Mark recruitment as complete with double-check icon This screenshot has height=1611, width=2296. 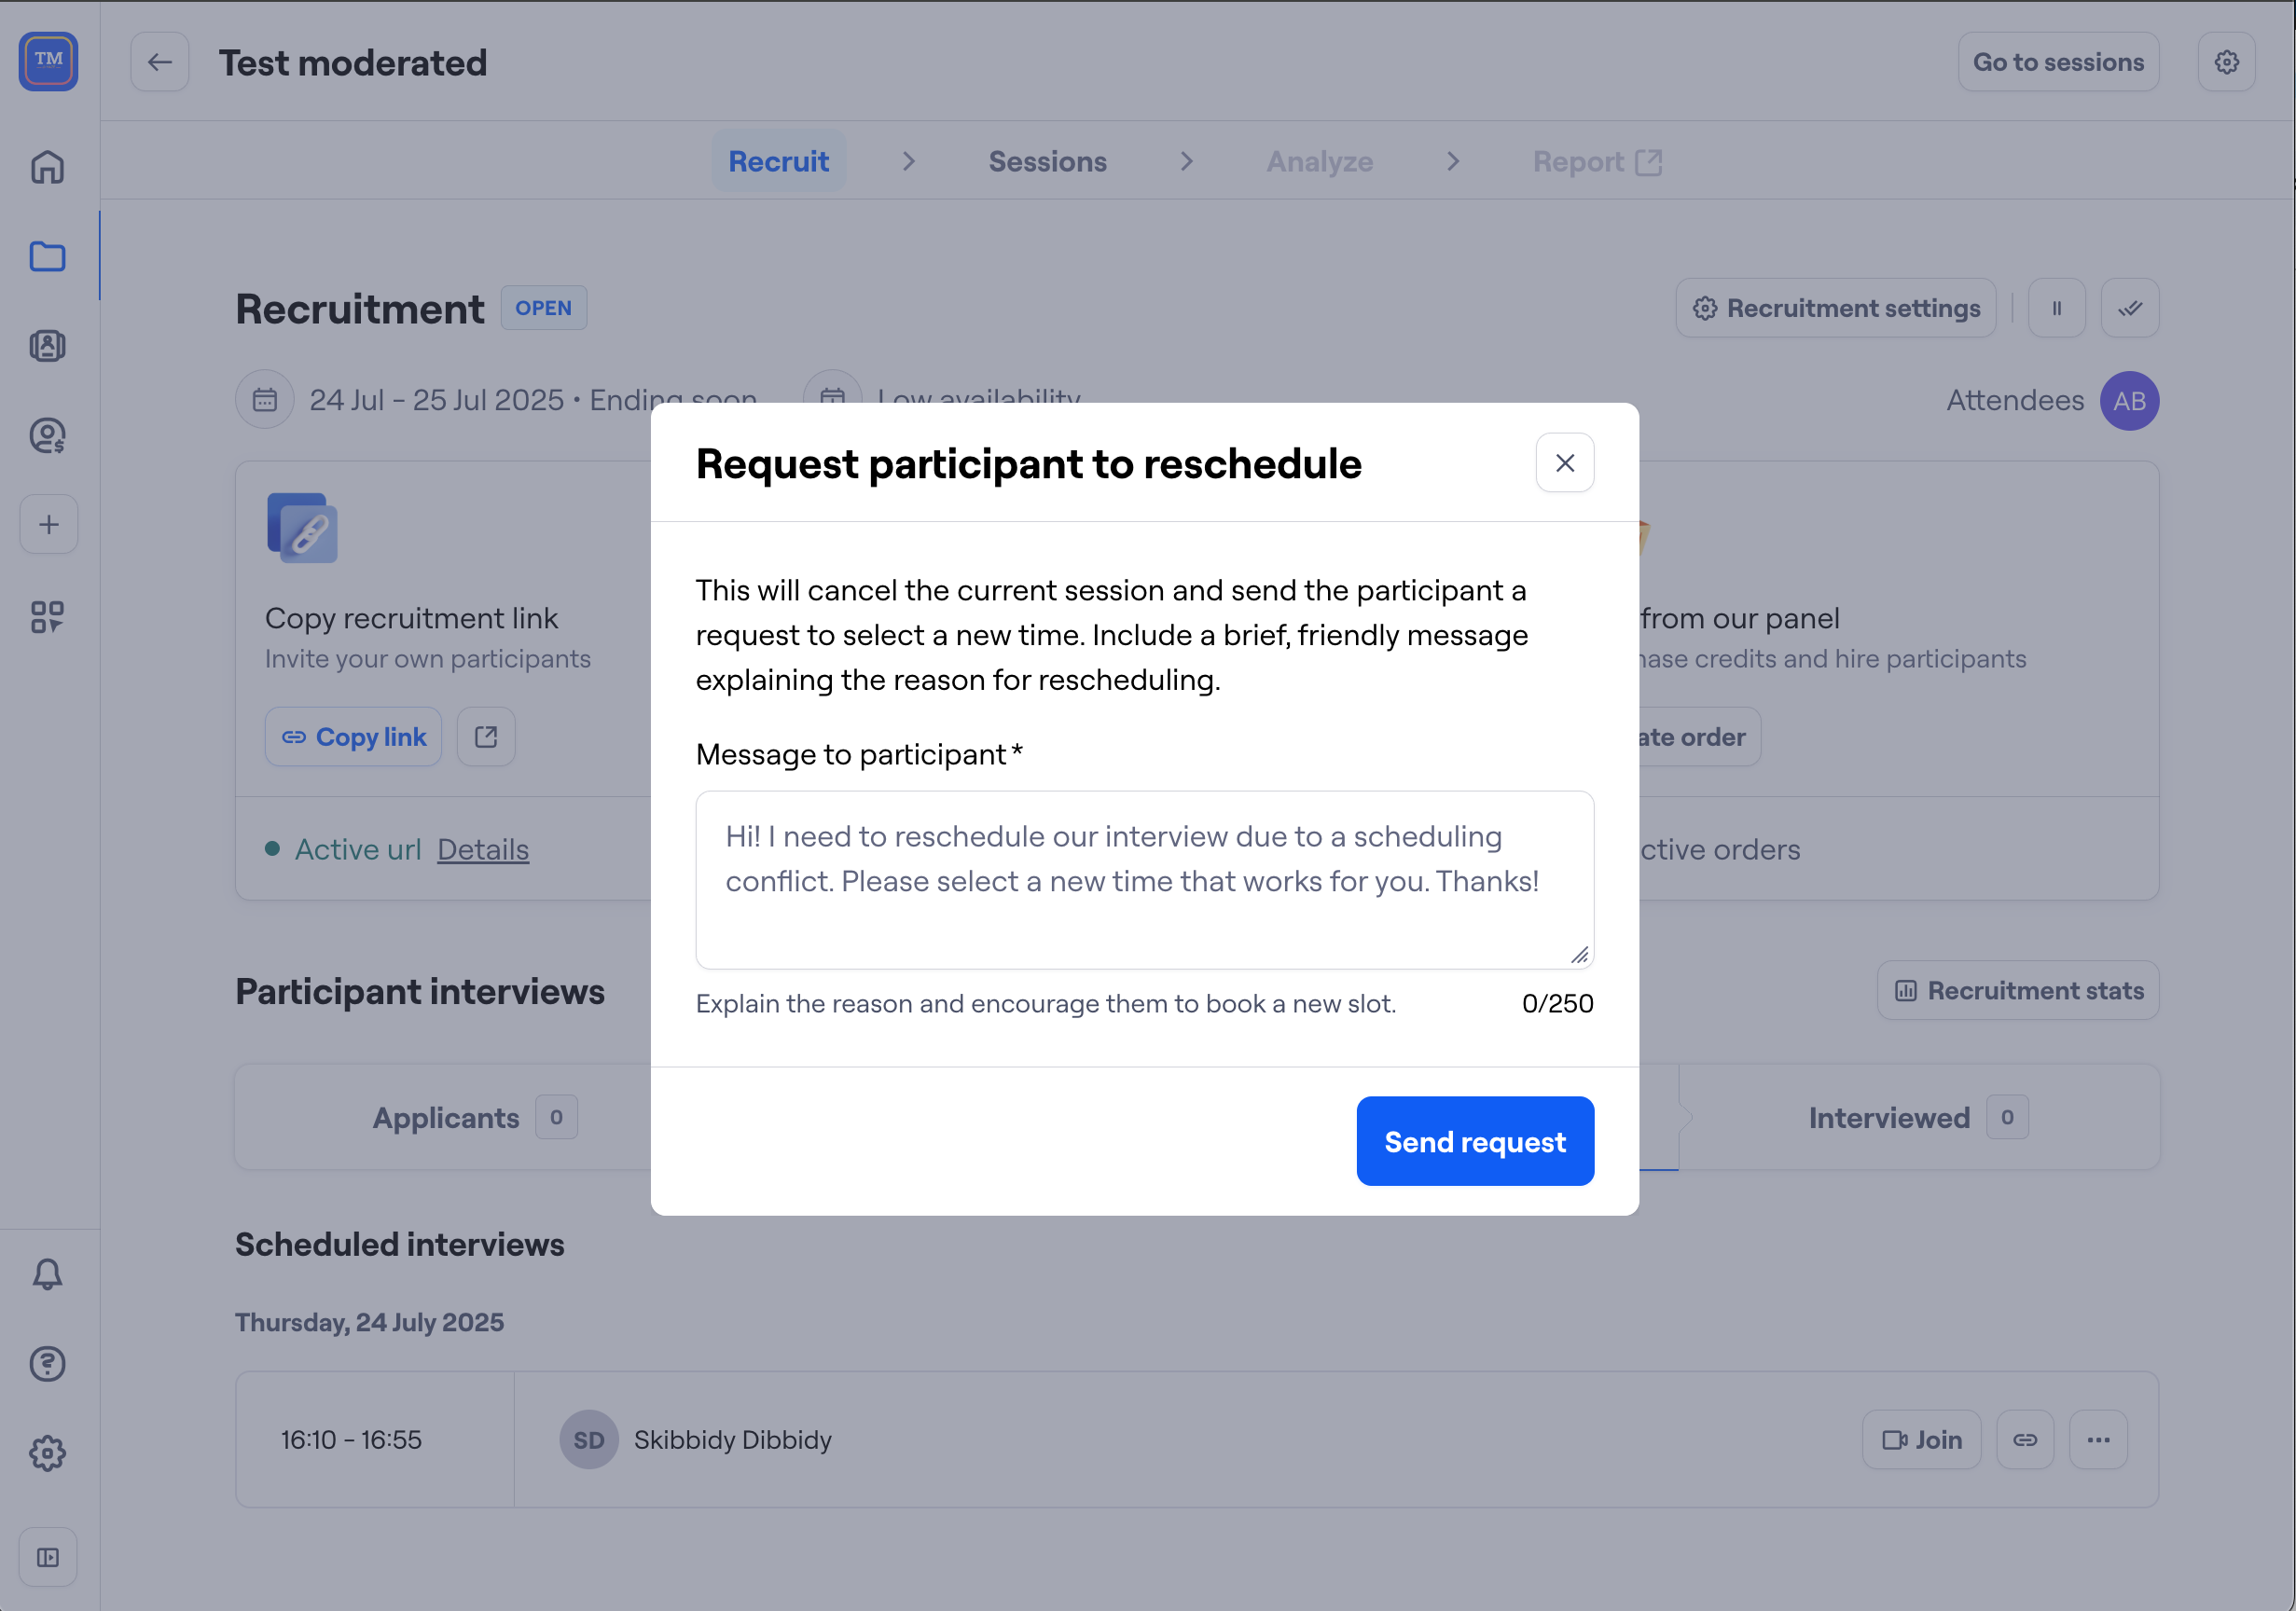2129,308
